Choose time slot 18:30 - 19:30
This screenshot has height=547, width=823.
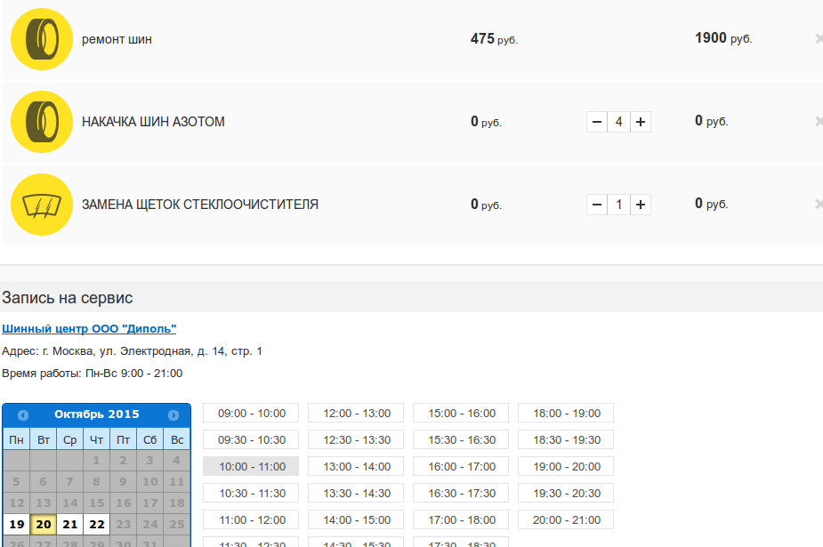point(566,440)
